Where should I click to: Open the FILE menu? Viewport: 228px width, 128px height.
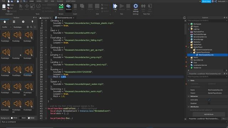3,1
